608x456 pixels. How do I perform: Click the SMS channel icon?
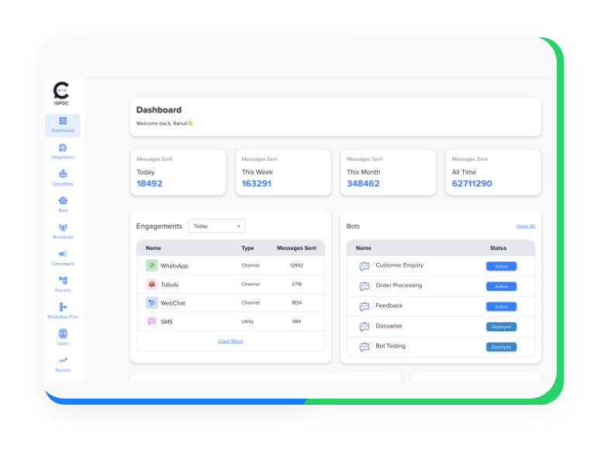[152, 321]
